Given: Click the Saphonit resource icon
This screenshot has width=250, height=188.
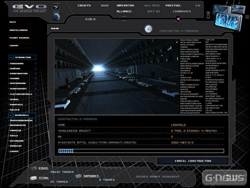Looking at the screenshot, I should 79,176.
